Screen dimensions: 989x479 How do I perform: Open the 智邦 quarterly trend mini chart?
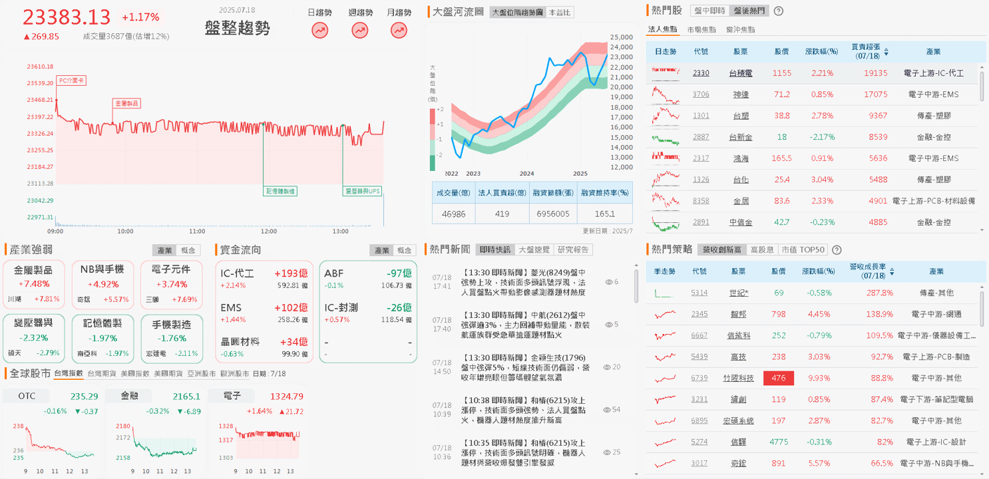point(666,314)
